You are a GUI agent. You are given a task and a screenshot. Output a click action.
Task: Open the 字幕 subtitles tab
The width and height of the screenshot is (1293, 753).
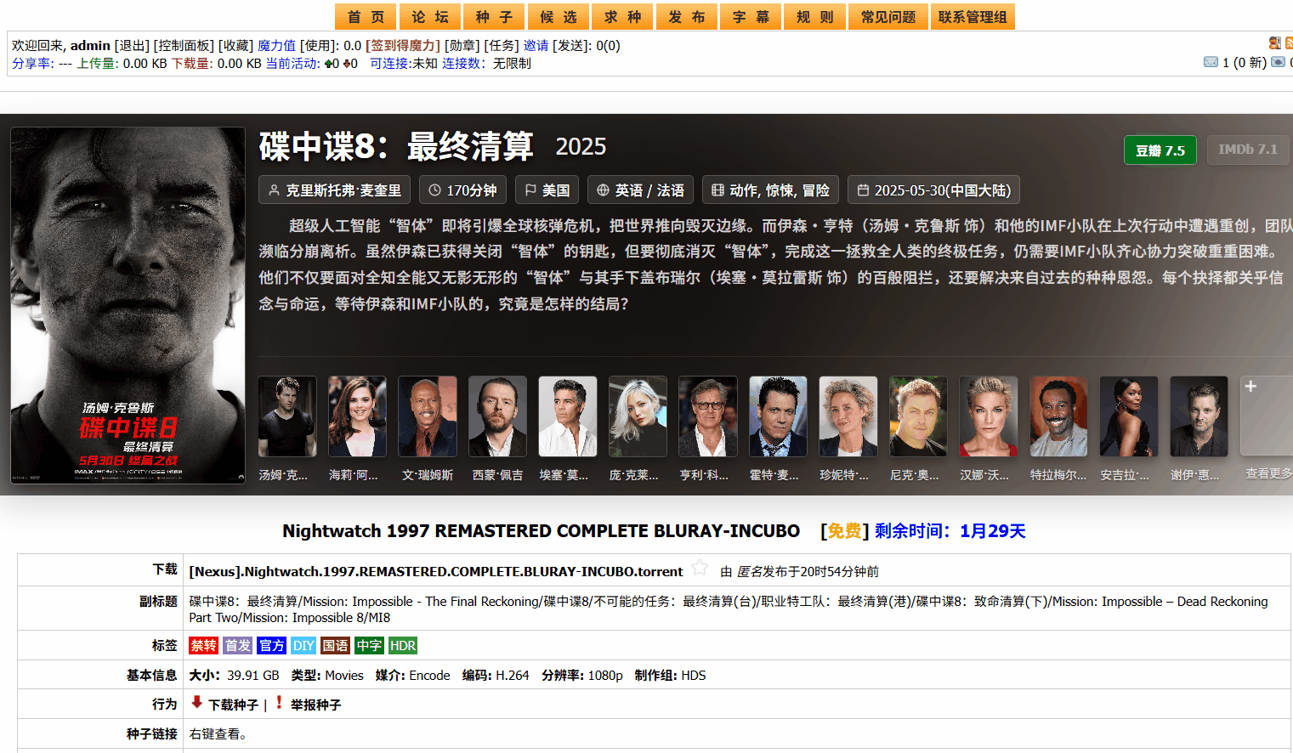751,17
